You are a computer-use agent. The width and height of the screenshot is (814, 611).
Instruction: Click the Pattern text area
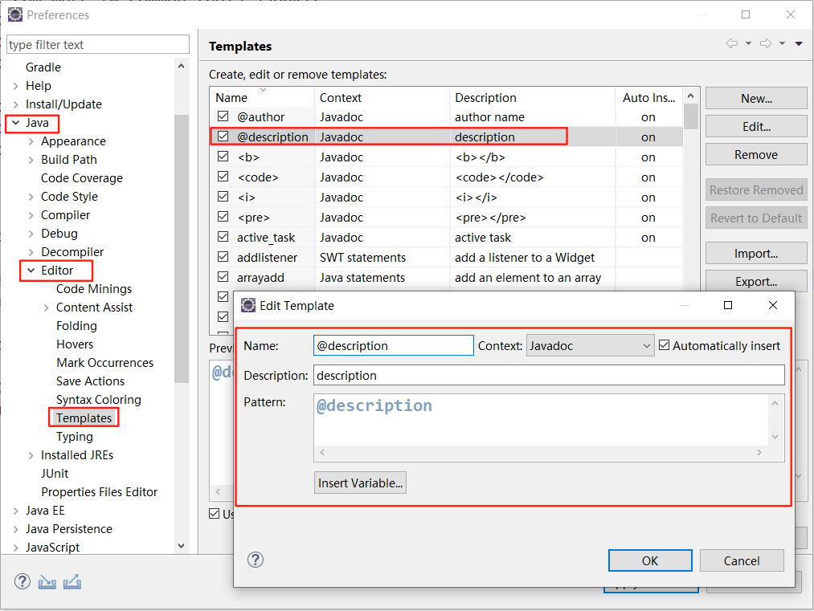541,420
